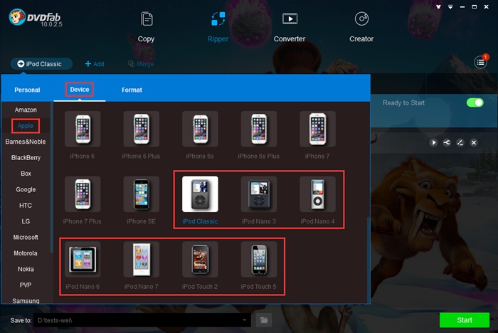Select Box in the brand list
The height and width of the screenshot is (333, 498).
(x=26, y=174)
